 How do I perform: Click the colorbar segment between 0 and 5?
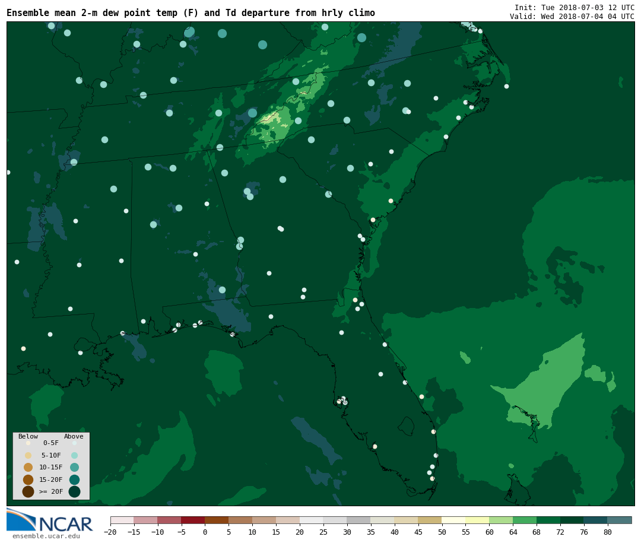point(217,520)
